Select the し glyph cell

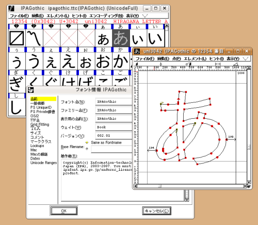coord(17,107)
